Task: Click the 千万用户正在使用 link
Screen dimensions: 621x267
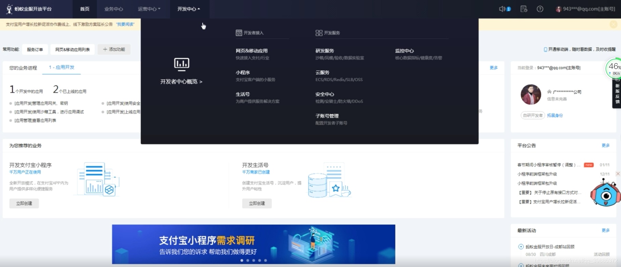Action: click(25, 172)
